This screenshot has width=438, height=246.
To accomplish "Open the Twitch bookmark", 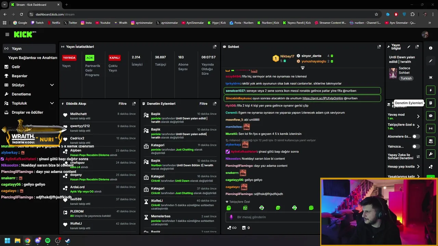I will point(37,23).
